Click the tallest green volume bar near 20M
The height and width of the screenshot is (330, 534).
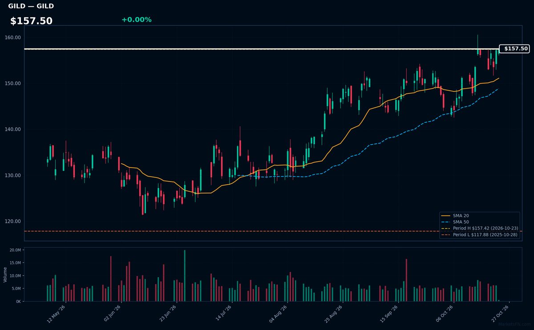(x=185, y=276)
